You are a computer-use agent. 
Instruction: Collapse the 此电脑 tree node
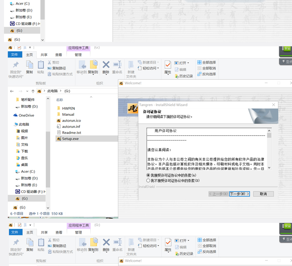[x=11, y=124]
